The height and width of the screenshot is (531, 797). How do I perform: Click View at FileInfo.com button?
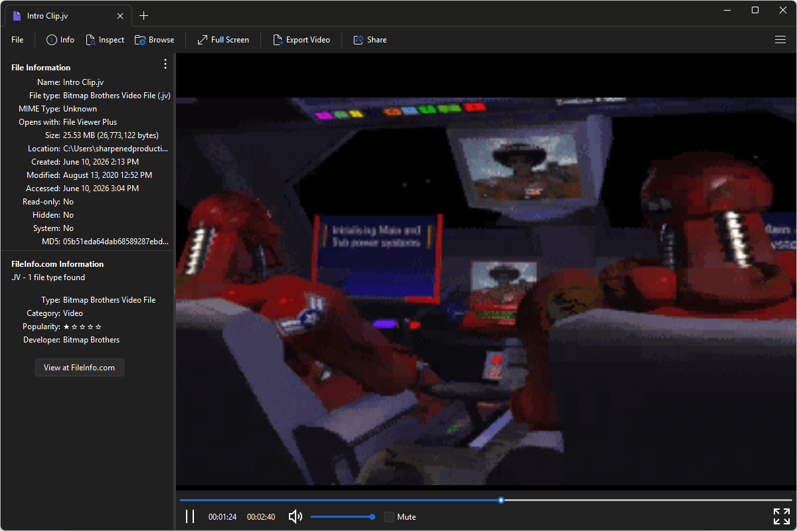(80, 367)
